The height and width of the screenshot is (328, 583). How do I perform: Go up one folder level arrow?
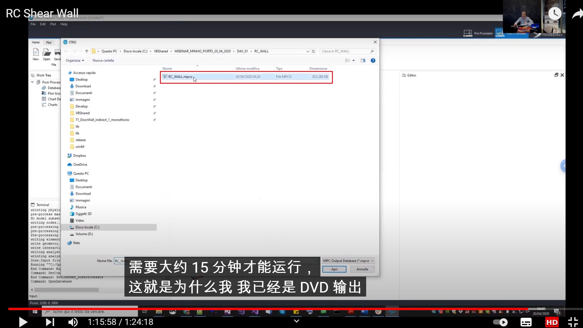[87, 51]
